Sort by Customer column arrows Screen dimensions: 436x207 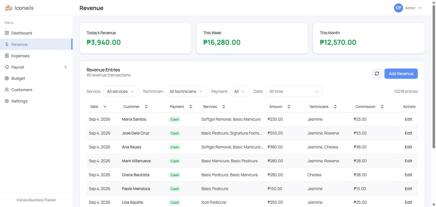[146, 107]
